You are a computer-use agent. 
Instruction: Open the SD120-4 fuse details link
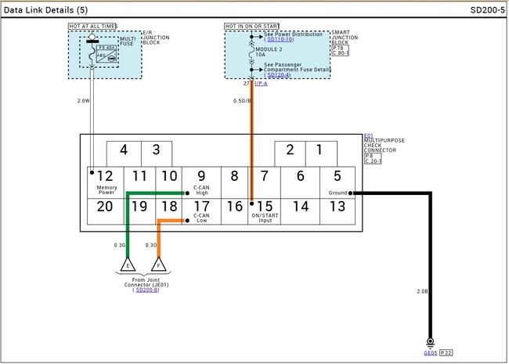point(279,75)
